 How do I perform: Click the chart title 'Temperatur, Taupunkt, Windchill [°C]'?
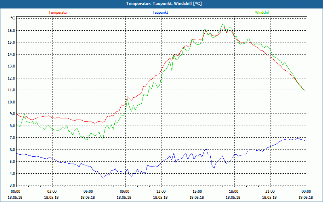(164, 4)
